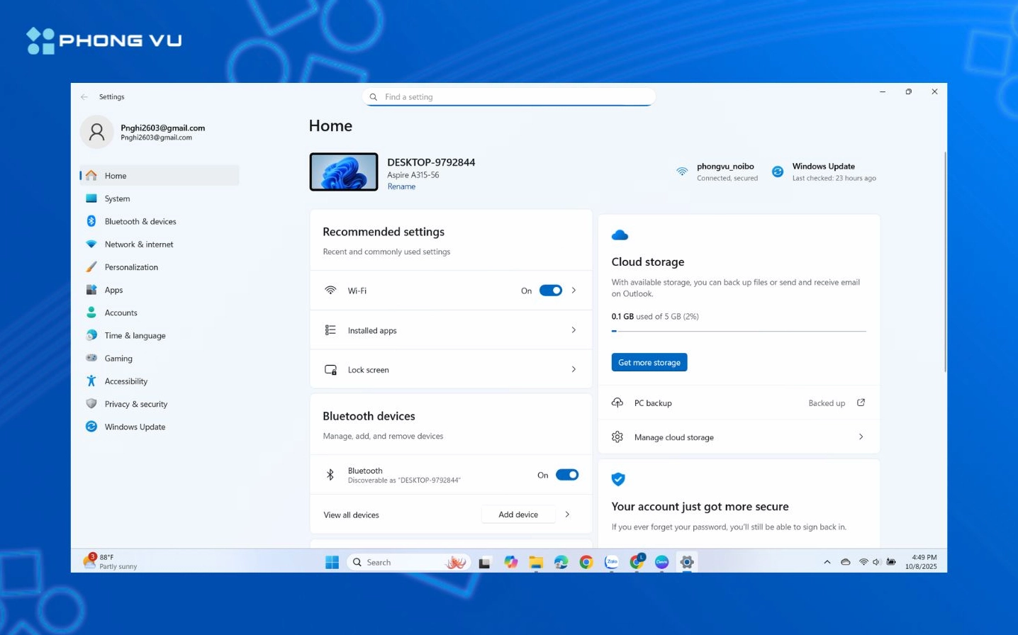The image size is (1018, 635).
Task: Open Lock screen settings via its chevron
Action: pyautogui.click(x=574, y=369)
